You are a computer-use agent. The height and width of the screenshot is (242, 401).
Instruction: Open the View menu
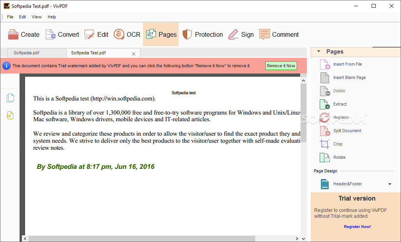pyautogui.click(x=37, y=17)
